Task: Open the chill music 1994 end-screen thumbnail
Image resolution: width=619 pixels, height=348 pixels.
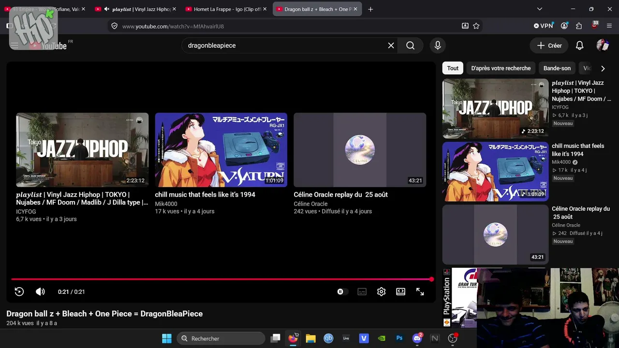Action: pos(221,150)
